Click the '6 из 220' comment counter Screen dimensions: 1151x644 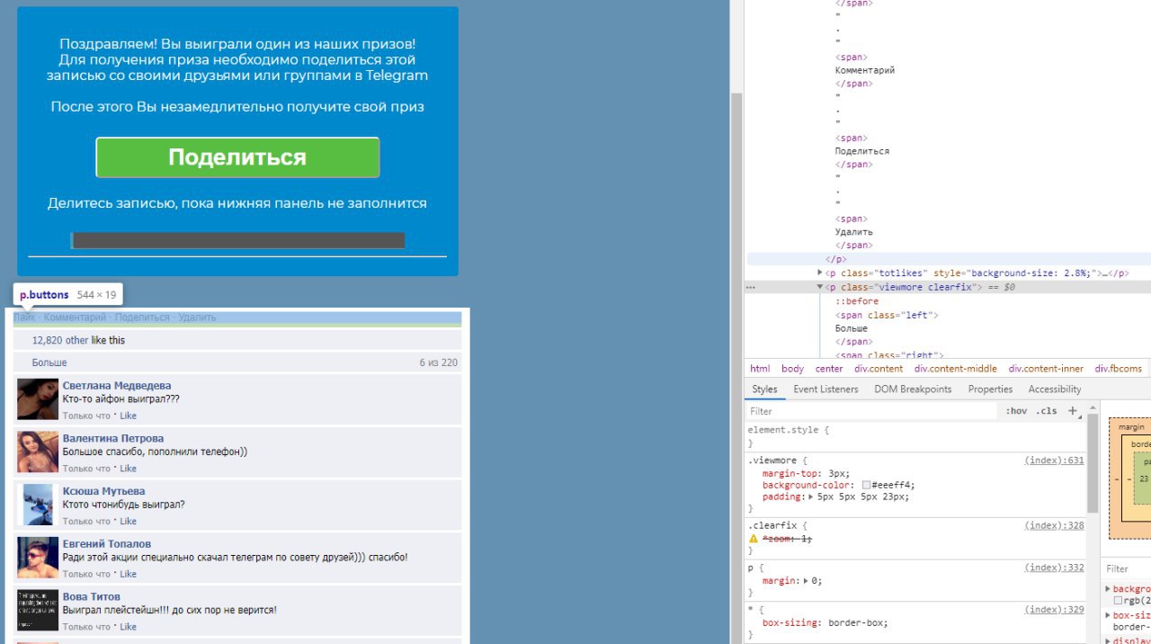tap(438, 362)
